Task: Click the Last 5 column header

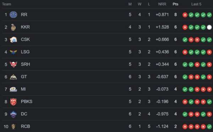Action: (x=196, y=4)
